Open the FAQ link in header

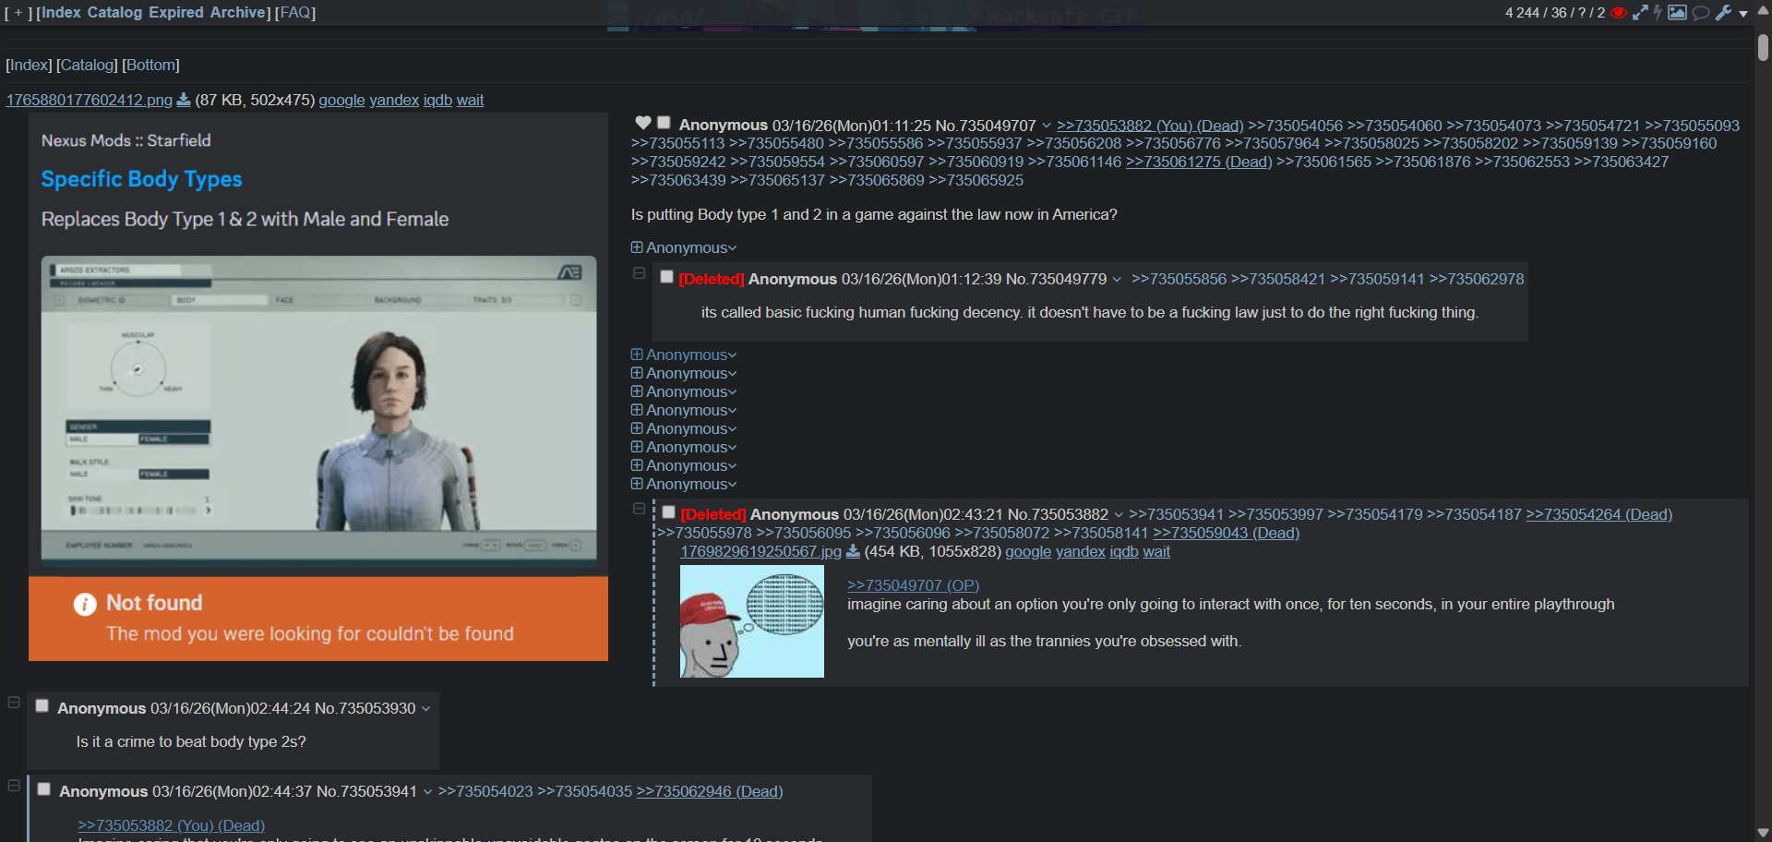(295, 13)
